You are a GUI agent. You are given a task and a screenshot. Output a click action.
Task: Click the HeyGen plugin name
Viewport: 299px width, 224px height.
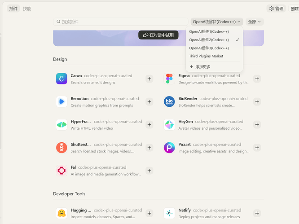[x=185, y=122]
